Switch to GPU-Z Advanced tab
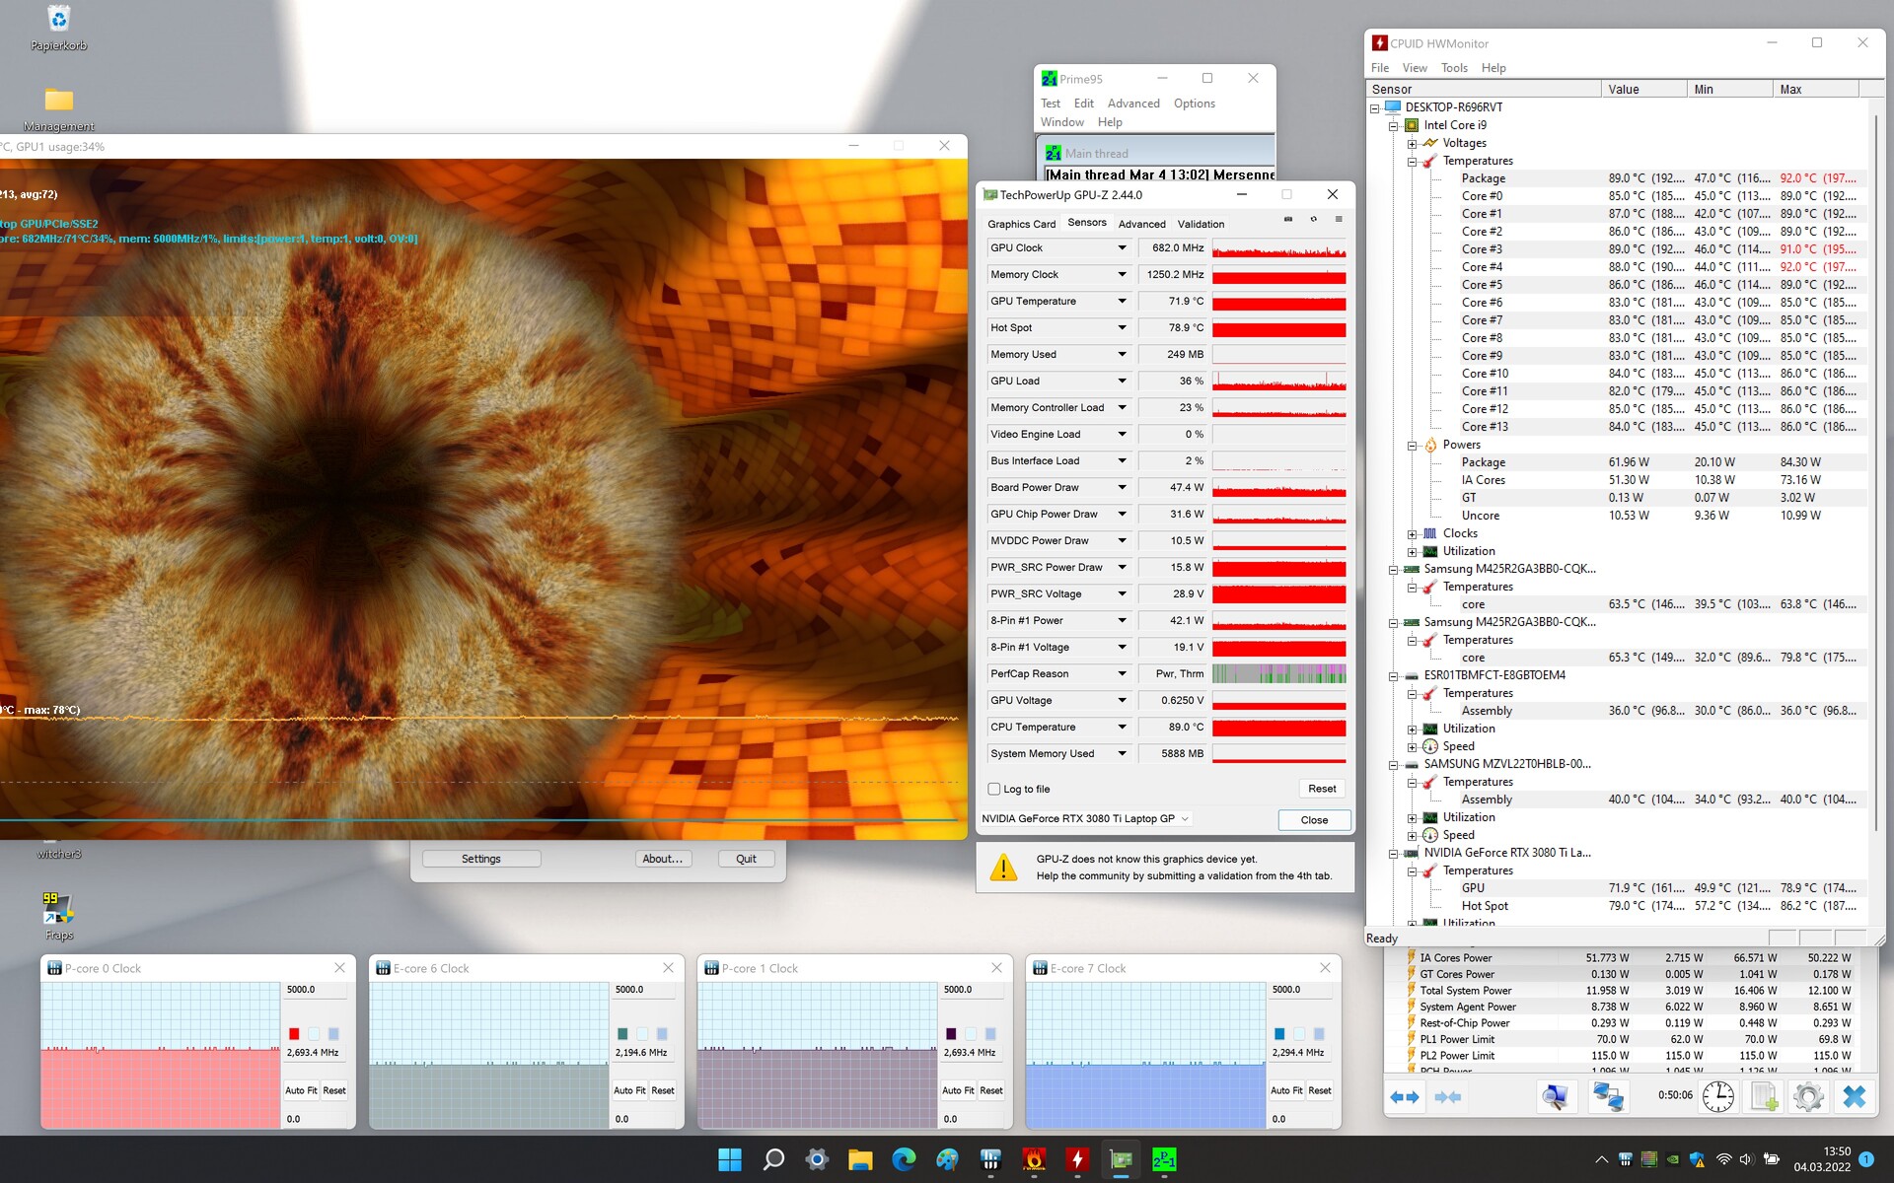Screen dimensions: 1894x1183 [x=1141, y=224]
